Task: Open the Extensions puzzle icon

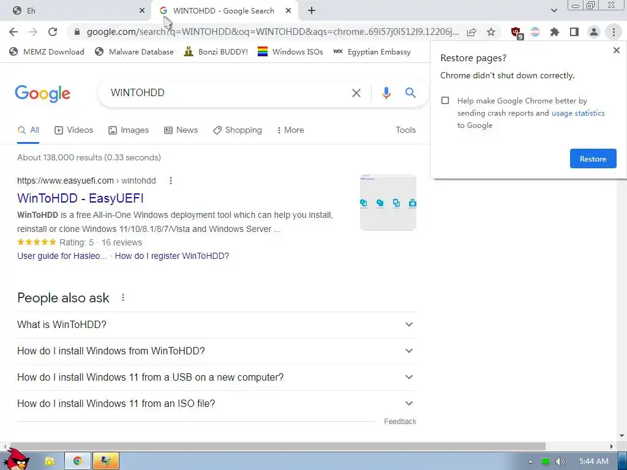Action: [555, 32]
